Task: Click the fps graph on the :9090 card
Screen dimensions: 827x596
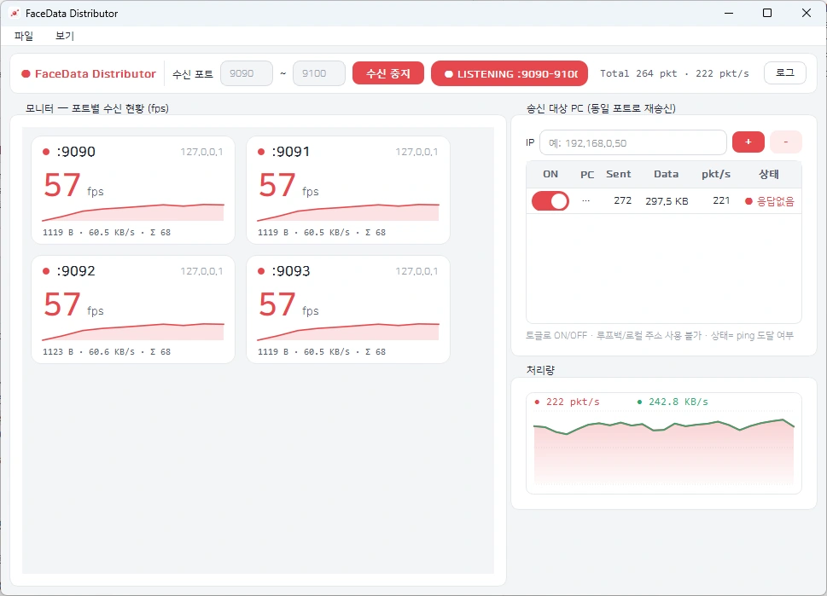Action: pos(133,211)
